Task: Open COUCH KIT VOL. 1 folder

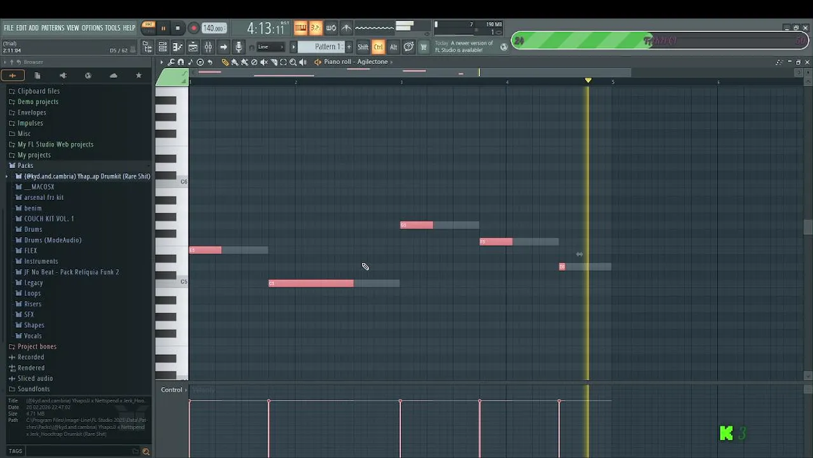Action: coord(49,219)
